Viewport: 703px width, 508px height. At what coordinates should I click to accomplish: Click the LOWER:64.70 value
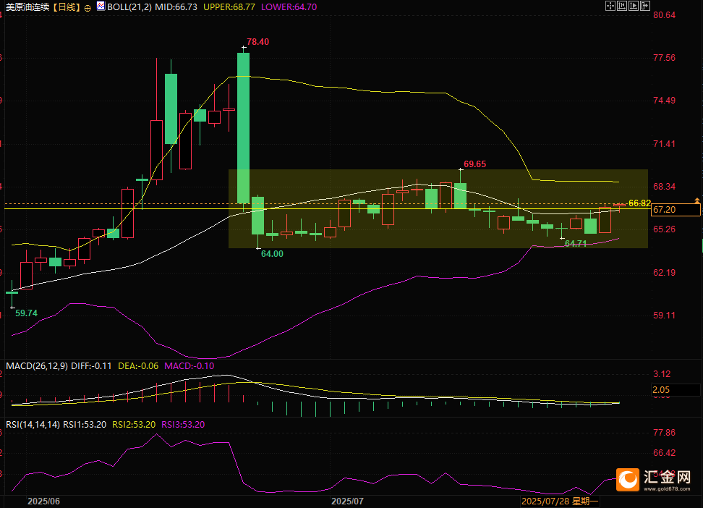point(289,7)
